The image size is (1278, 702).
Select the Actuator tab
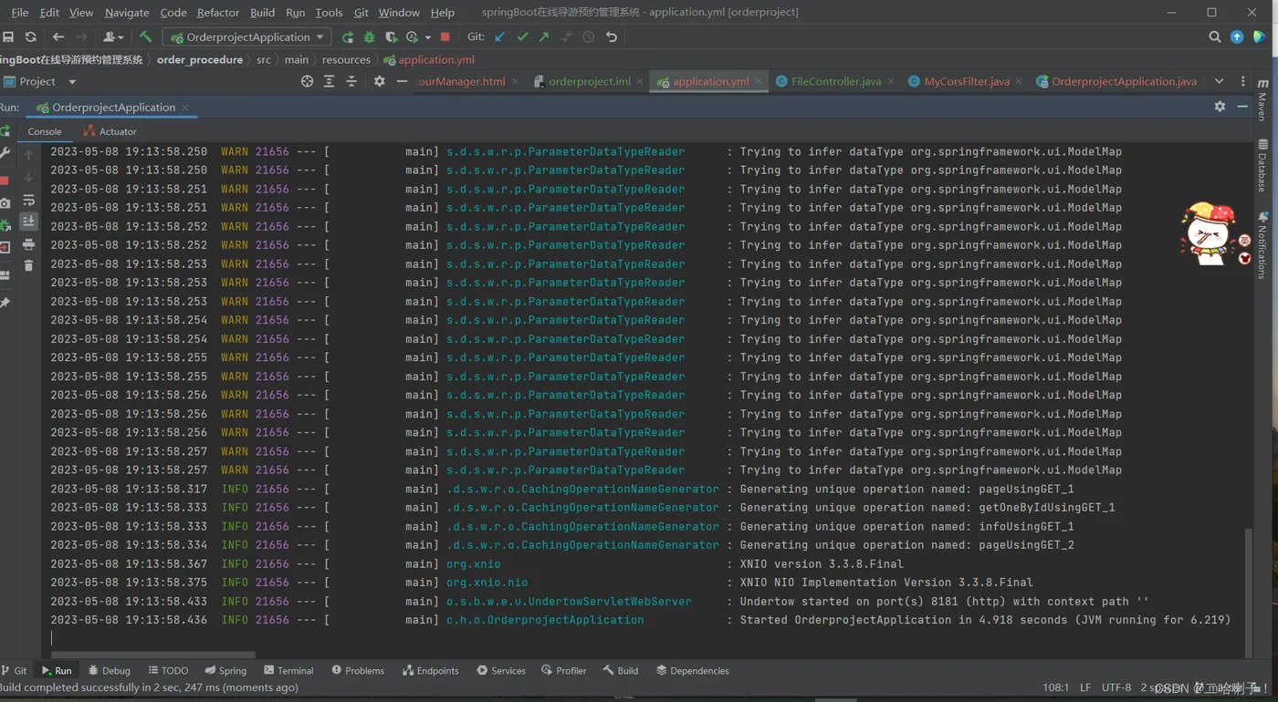[110, 131]
